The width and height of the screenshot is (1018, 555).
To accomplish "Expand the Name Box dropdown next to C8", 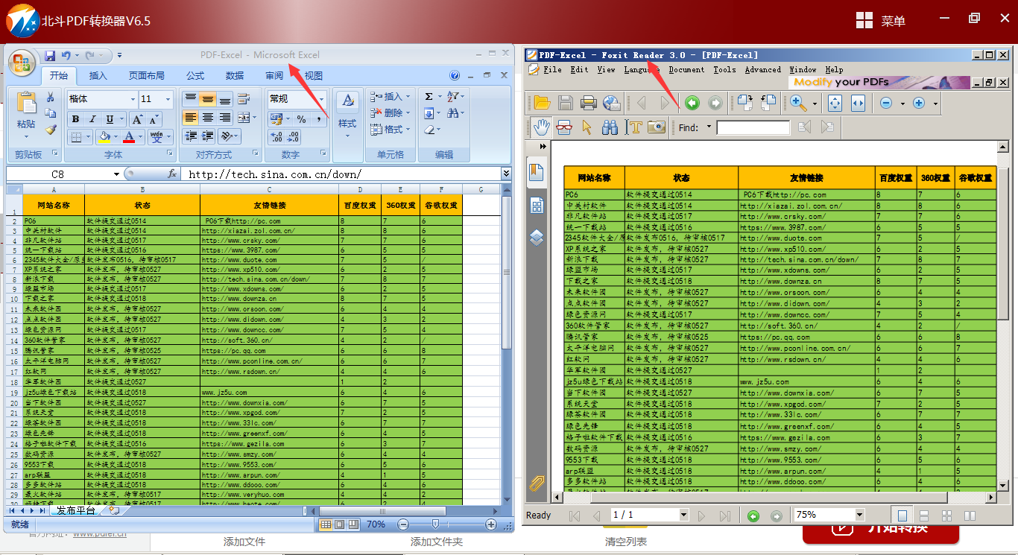I will (116, 174).
